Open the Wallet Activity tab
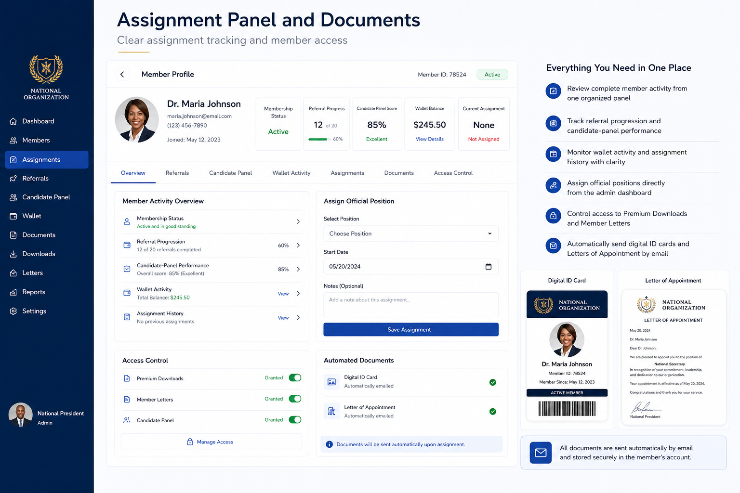740x493 pixels. pyautogui.click(x=291, y=173)
